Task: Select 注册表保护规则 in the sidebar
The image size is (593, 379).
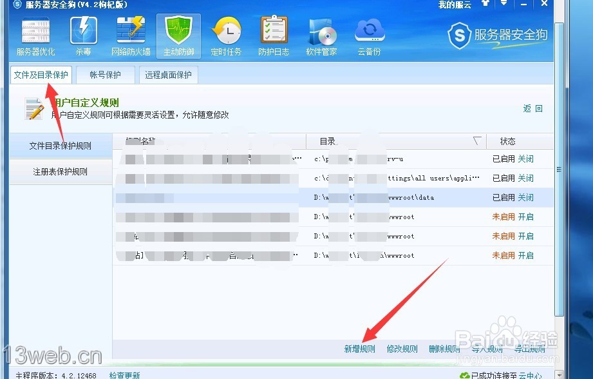Action: [x=60, y=171]
